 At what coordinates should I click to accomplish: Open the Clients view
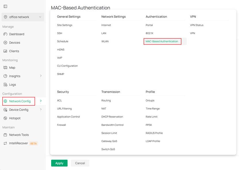pyautogui.click(x=14, y=51)
